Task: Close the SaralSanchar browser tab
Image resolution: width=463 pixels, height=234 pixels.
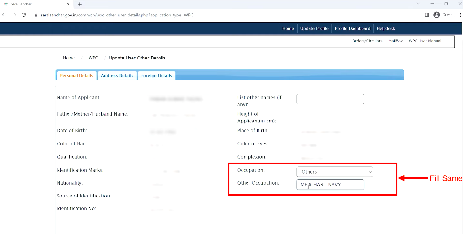Action: [x=68, y=4]
